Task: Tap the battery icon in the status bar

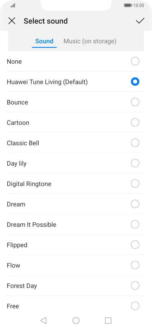Action: (128, 5)
